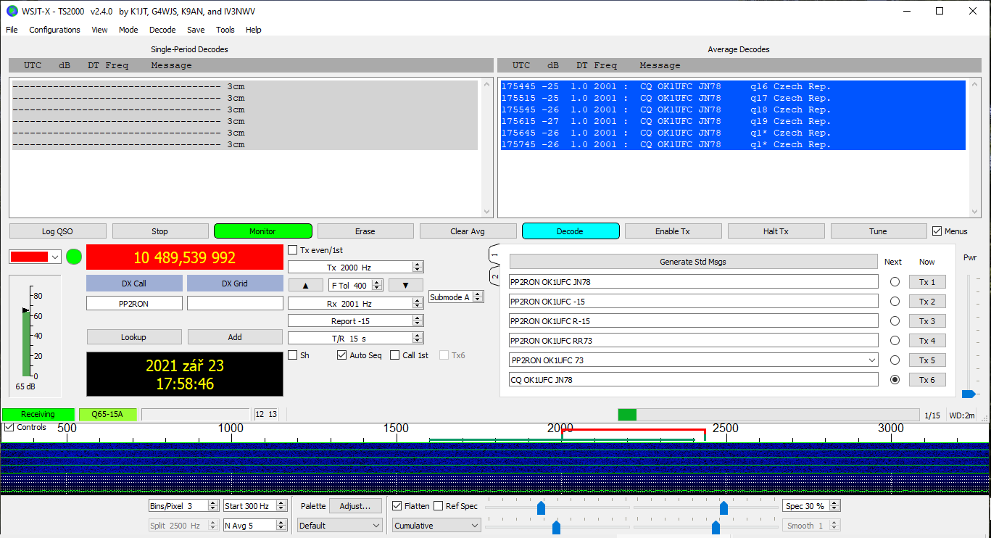Click the WSJT-X globe icon in the title bar
The width and height of the screenshot is (991, 538).
tap(12, 11)
